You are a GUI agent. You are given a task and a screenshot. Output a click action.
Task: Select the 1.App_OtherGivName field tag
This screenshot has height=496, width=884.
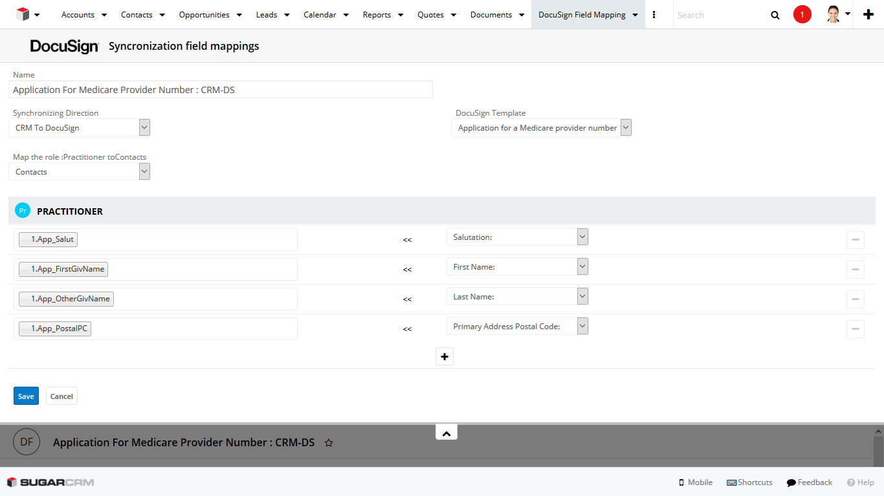click(x=66, y=299)
